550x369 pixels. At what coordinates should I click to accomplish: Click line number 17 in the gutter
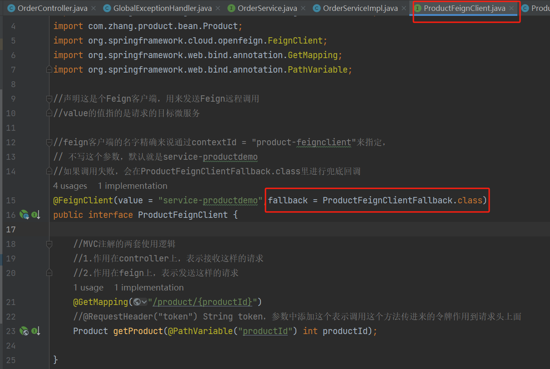click(x=11, y=230)
